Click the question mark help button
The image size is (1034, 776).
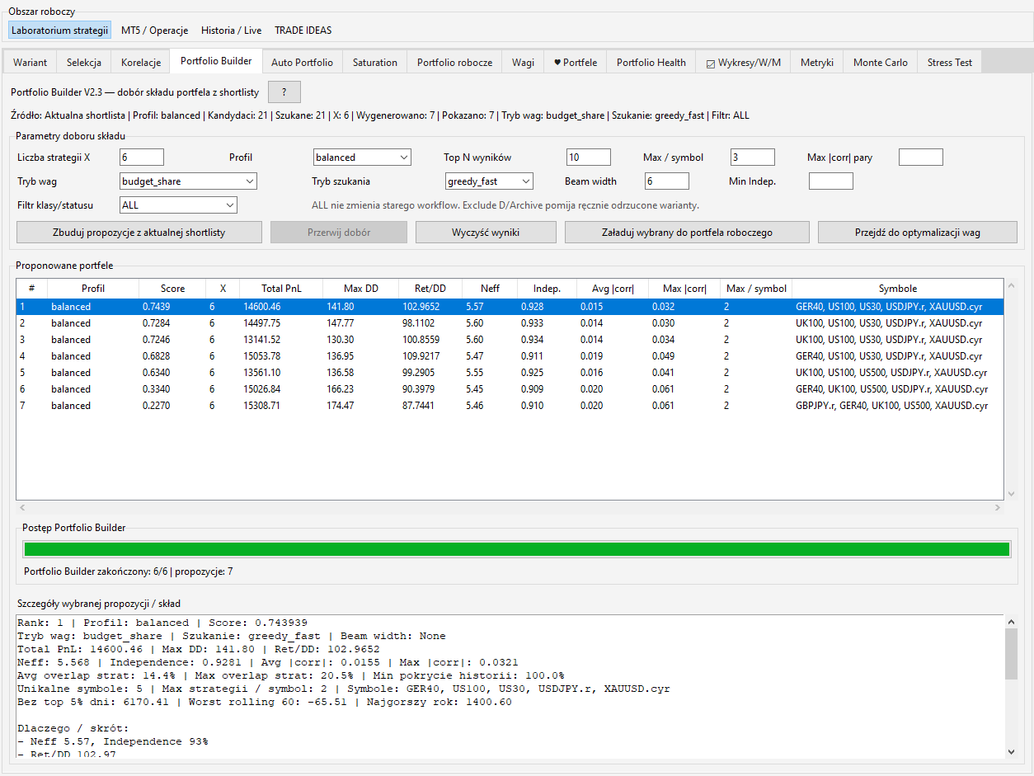point(284,92)
